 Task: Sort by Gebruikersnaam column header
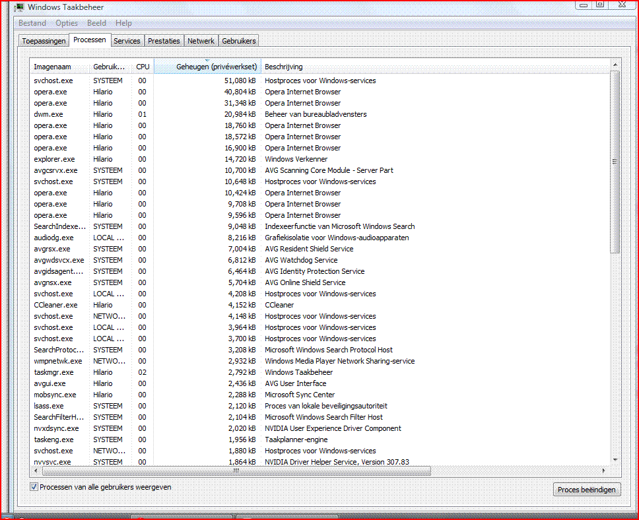[111, 67]
